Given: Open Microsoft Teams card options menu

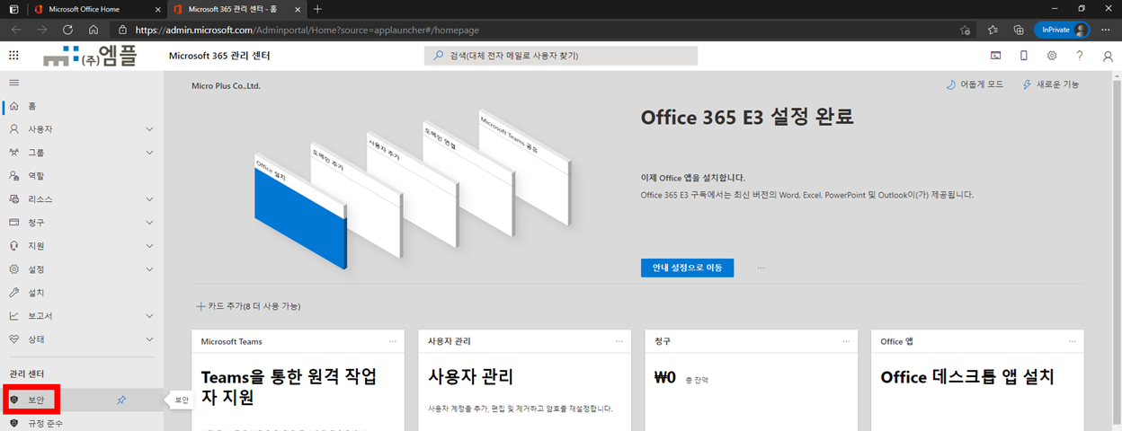Looking at the screenshot, I should (392, 341).
